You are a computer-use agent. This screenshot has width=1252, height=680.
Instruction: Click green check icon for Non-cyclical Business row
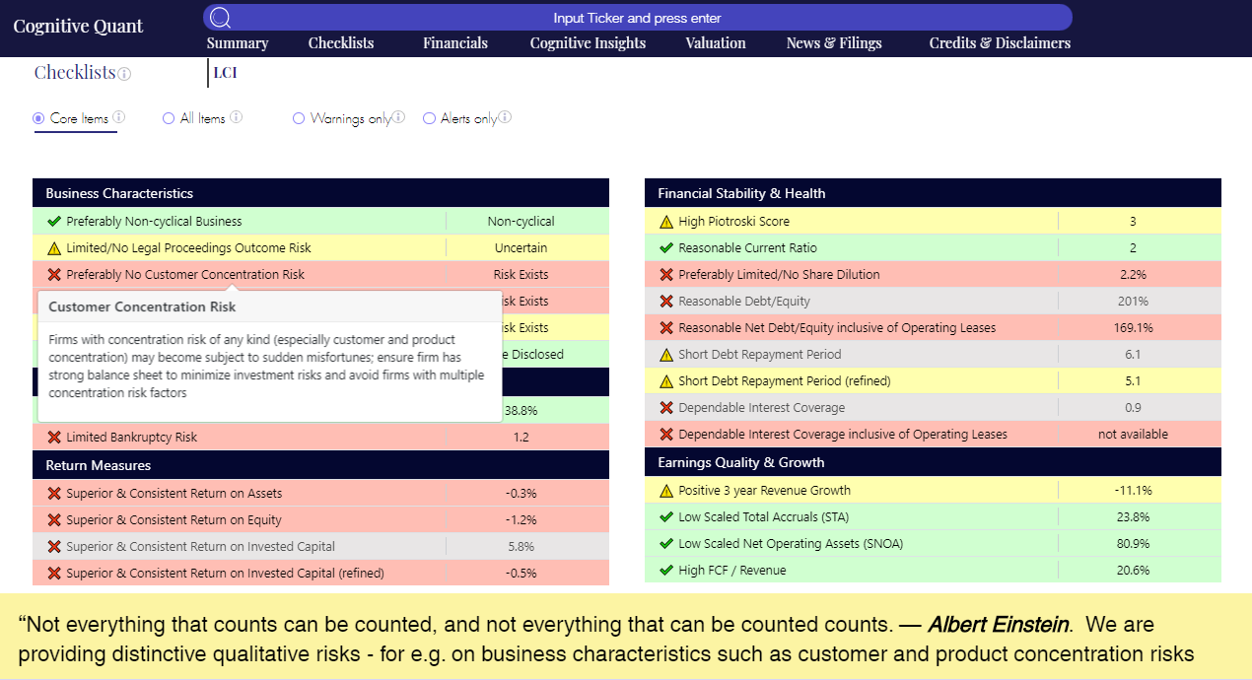pyautogui.click(x=54, y=222)
